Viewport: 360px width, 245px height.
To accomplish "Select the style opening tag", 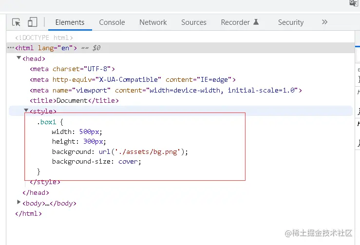I will (43, 111).
